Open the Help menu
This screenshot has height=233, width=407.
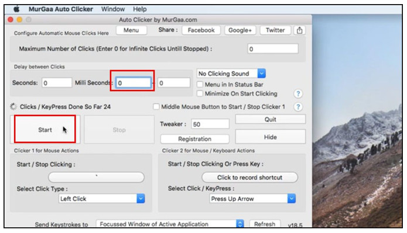click(139, 9)
